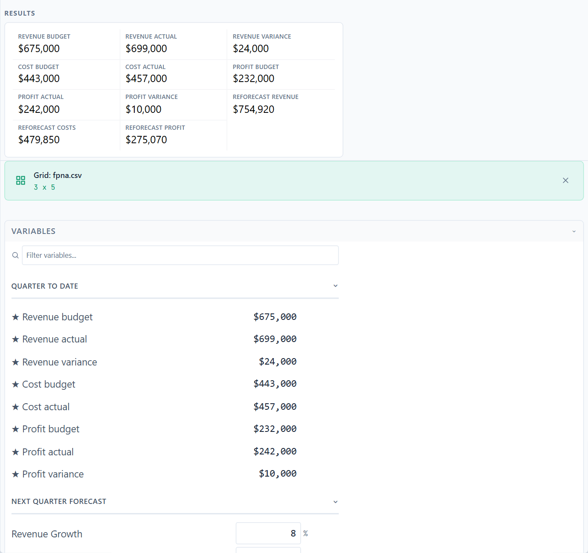Select the Profit Budget result $232,000
This screenshot has width=588, height=553.
[254, 79]
